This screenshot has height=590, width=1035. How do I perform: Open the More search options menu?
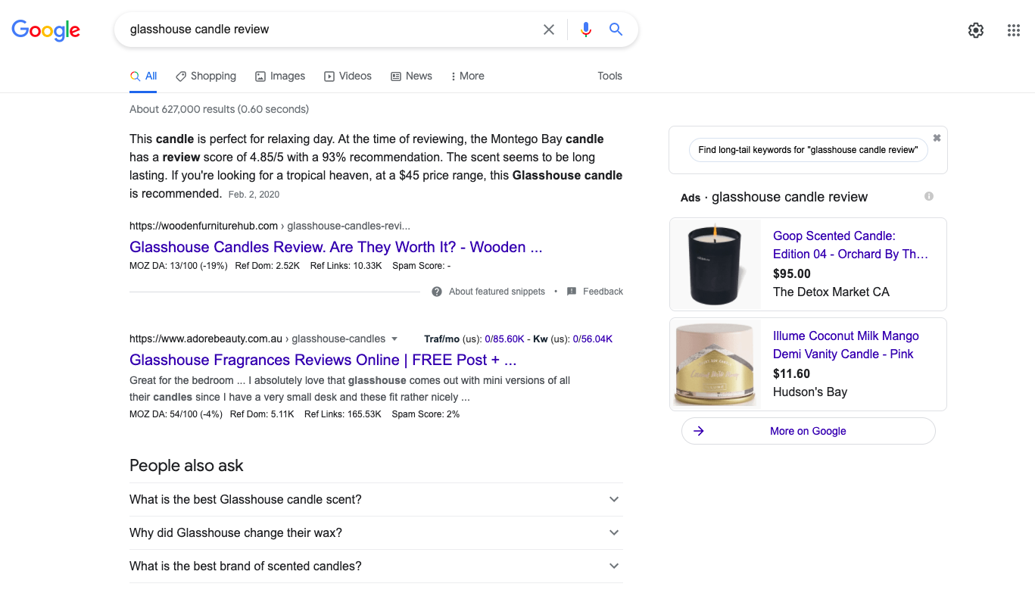(x=467, y=76)
